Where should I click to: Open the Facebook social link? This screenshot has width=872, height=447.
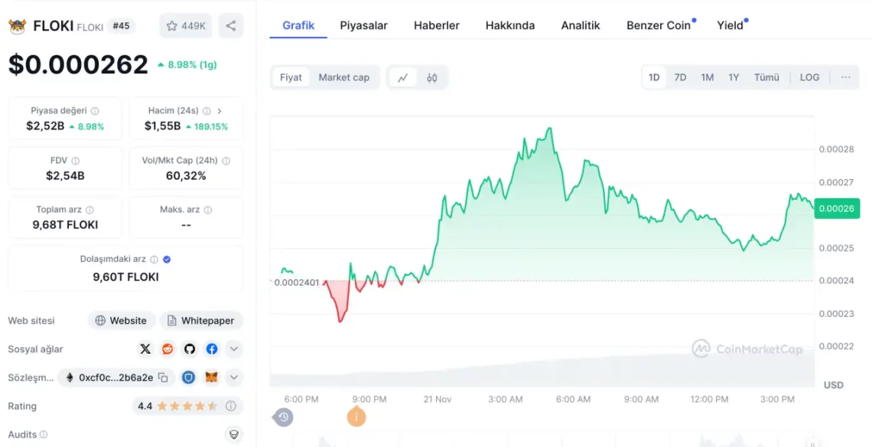point(211,349)
